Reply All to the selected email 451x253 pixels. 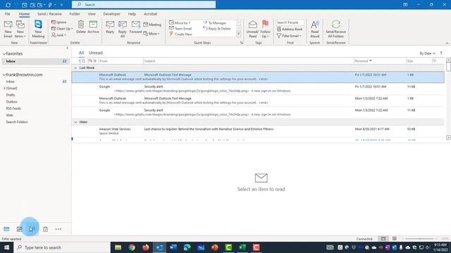point(123,29)
